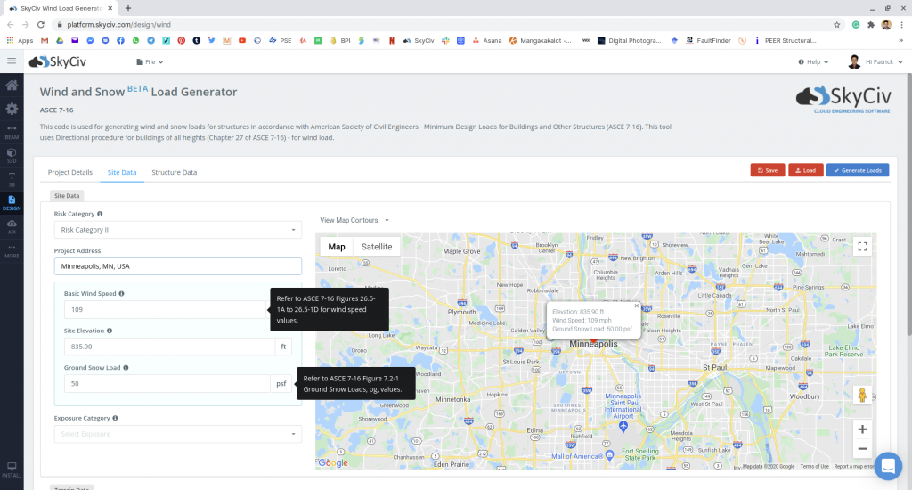Click the Generate Loads button
The image size is (912, 490).
(x=857, y=170)
